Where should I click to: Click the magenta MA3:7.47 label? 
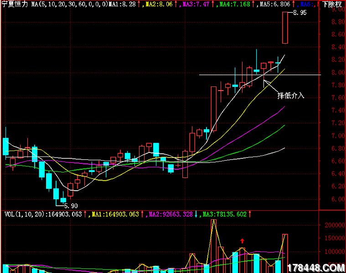(x=196, y=4)
